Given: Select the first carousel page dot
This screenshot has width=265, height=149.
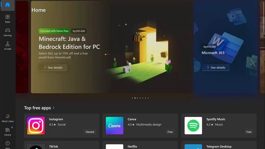Looking at the screenshot, I should 132,98.
